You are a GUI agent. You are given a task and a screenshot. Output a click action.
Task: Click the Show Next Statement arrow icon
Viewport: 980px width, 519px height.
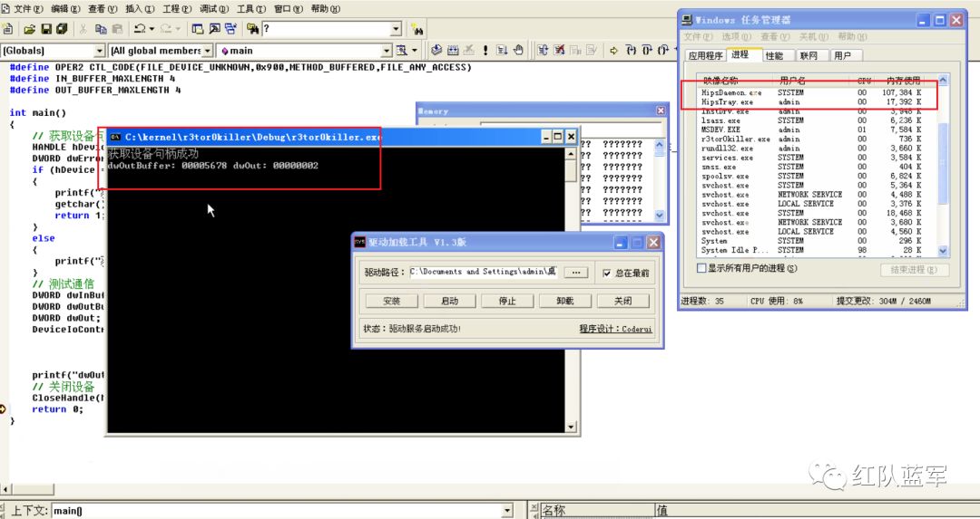tap(613, 50)
